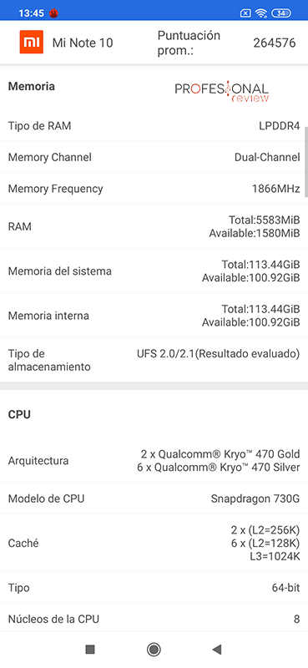Tap the Memory Channel row
This screenshot has width=308, height=668.
(154, 157)
